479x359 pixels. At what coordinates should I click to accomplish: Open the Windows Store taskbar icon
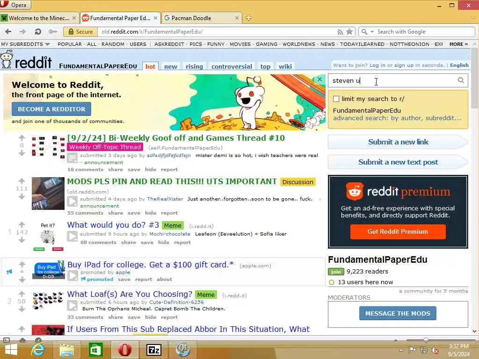click(95, 350)
